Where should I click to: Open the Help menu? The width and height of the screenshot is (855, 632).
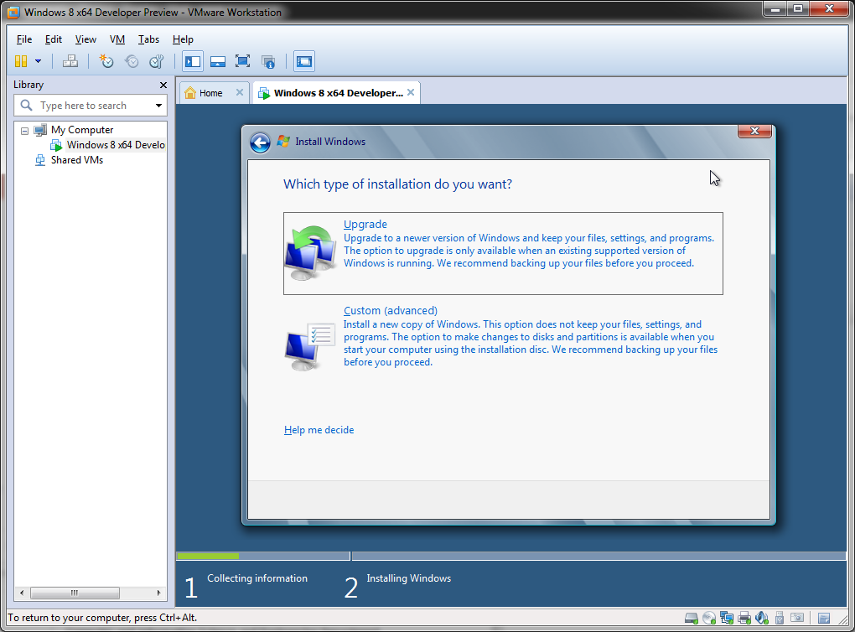183,39
